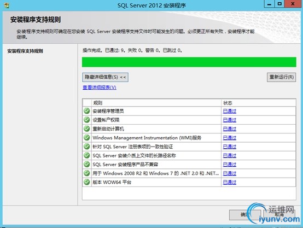The height and width of the screenshot is (228, 303).
Task: Click green check icon for WMI服务 rule
Action: tap(87, 138)
